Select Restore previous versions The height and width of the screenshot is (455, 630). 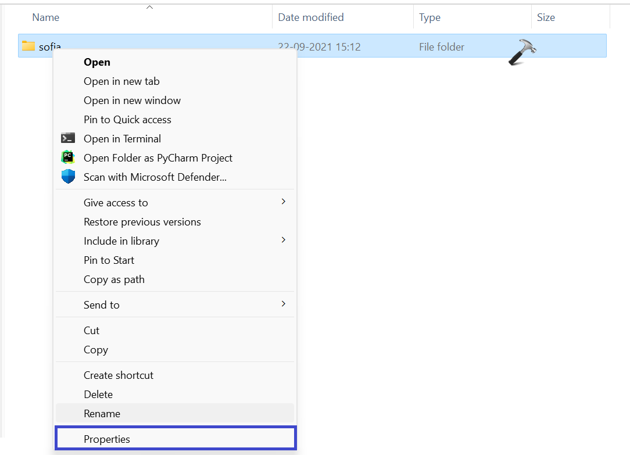[142, 221]
